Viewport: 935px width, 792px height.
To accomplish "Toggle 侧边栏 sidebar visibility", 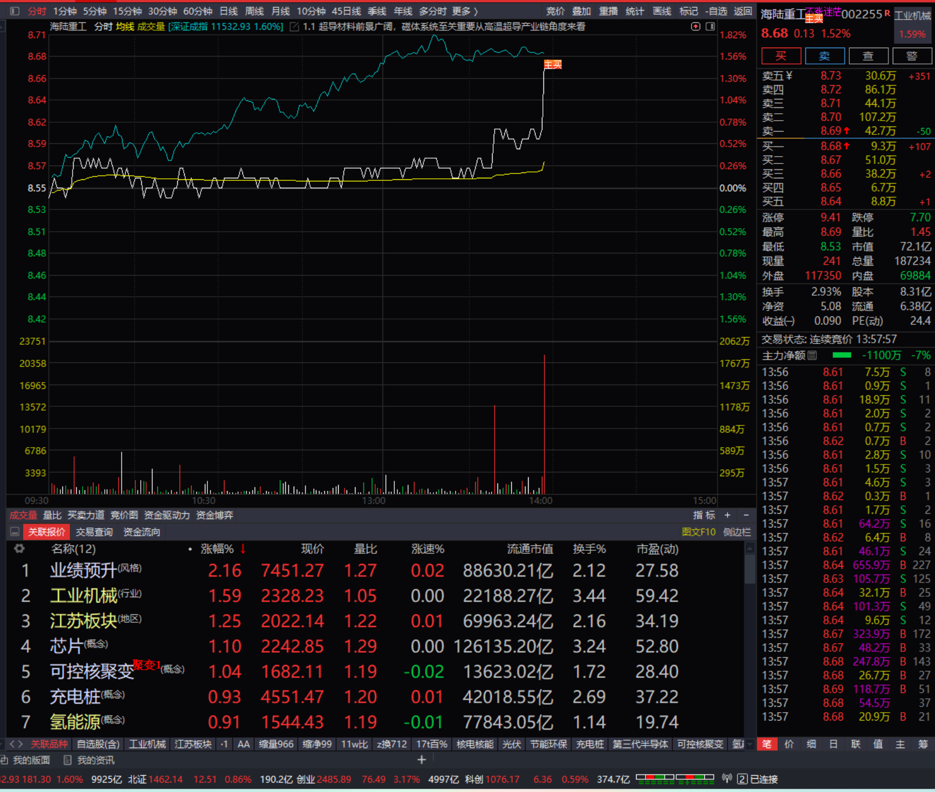I will pos(737,532).
